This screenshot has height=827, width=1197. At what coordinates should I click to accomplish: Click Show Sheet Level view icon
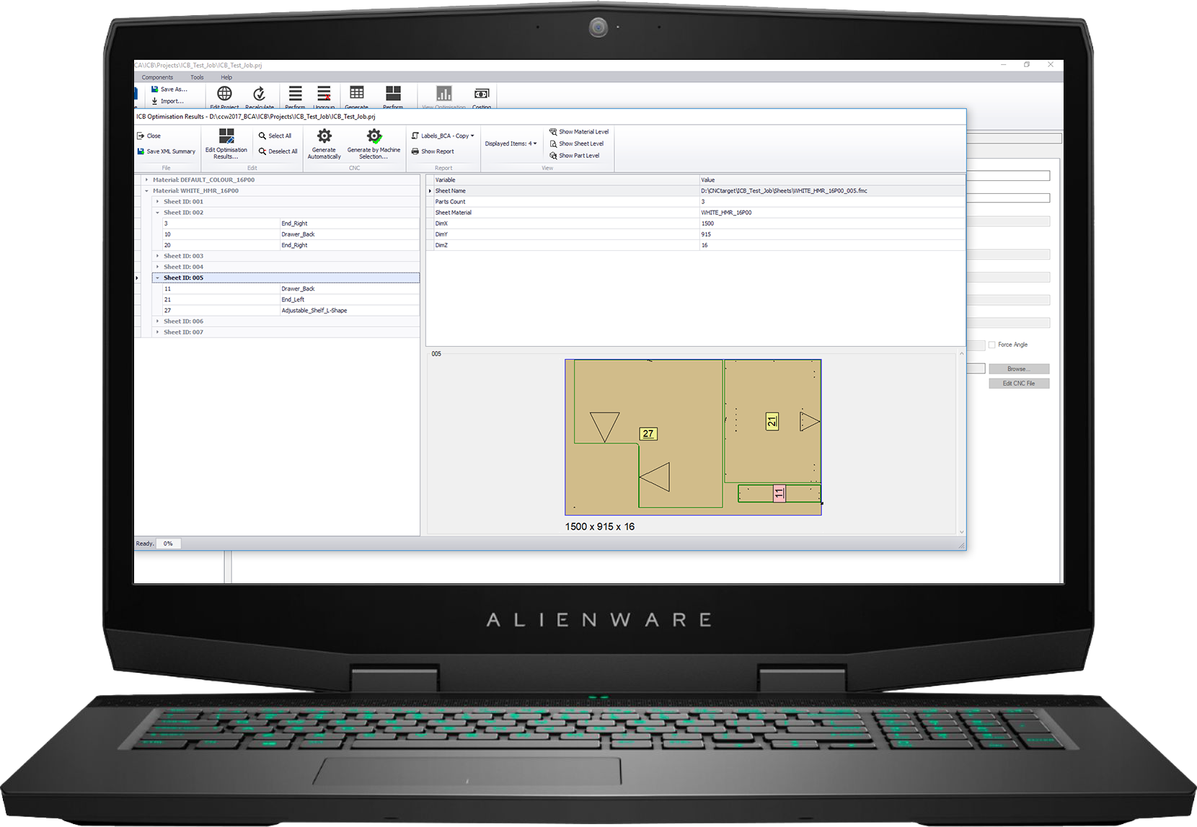[x=553, y=143]
